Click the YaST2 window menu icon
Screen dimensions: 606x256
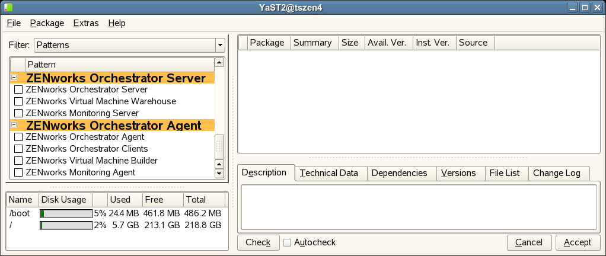click(7, 7)
